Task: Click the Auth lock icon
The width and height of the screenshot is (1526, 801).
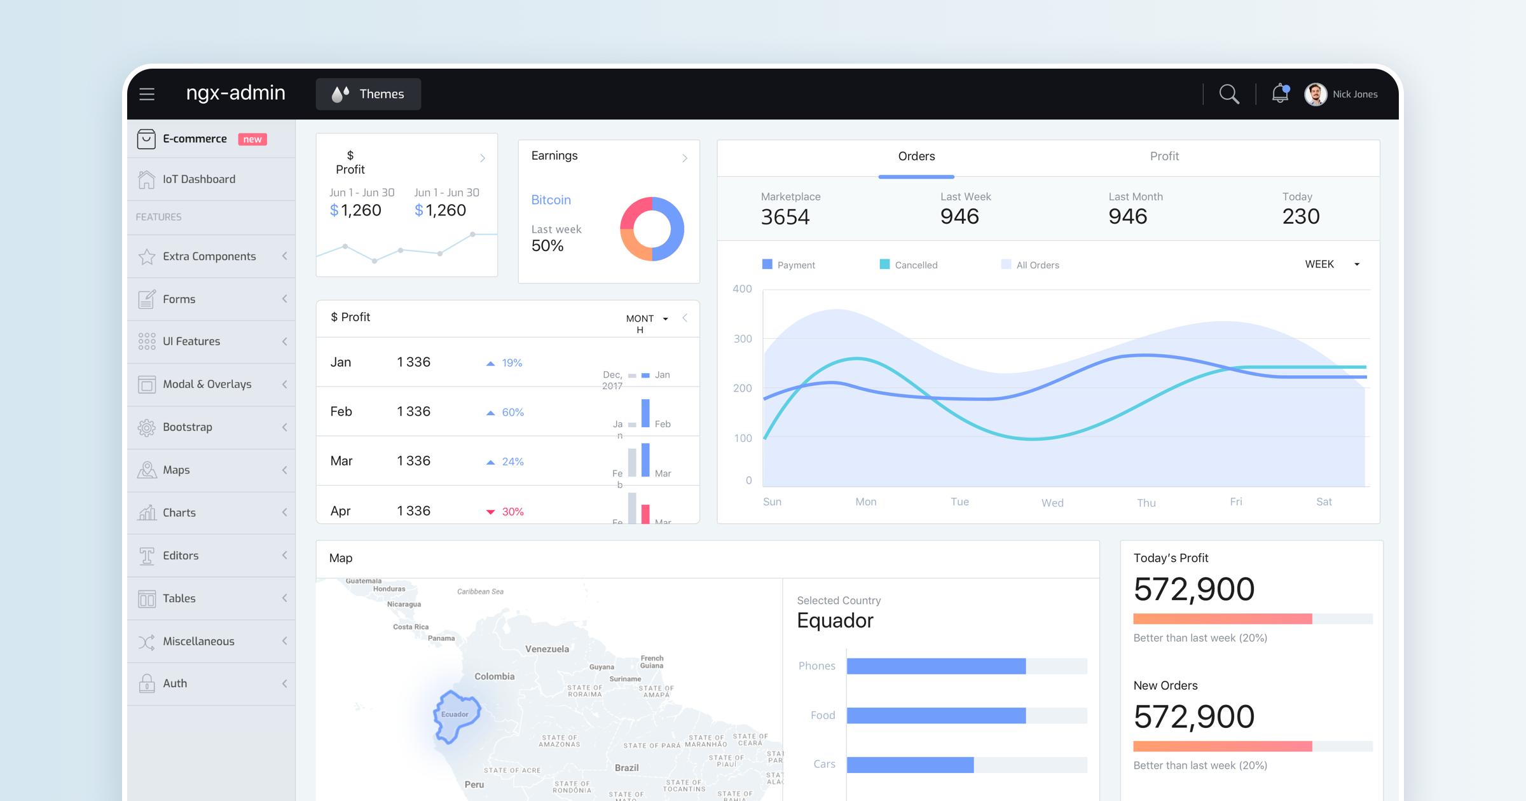Action: click(146, 683)
